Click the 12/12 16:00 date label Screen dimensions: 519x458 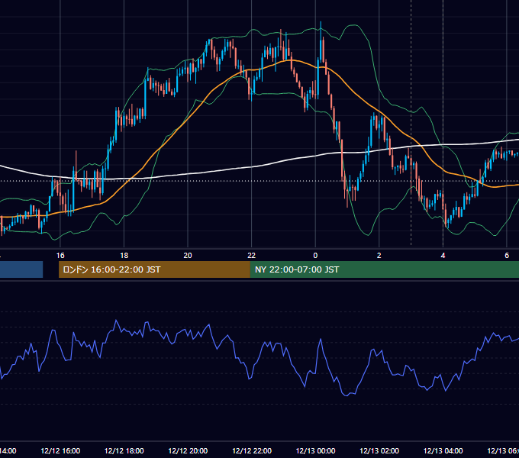[60, 450]
